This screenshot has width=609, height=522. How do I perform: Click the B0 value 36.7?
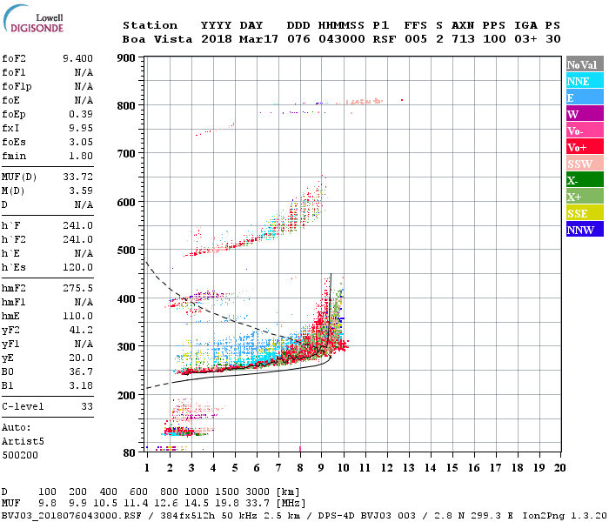(x=81, y=372)
